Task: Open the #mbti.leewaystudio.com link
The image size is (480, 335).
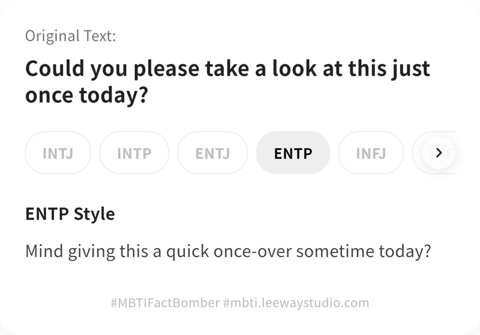Action: point(296,303)
